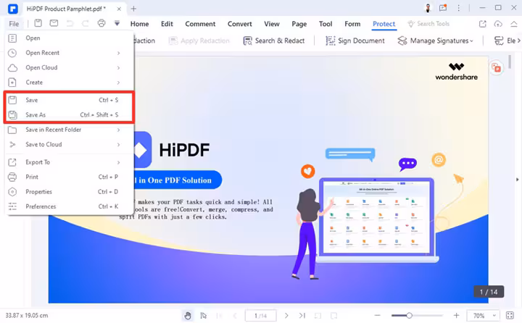Expand Open Cloud submenu
The height and width of the screenshot is (323, 522).
click(69, 67)
